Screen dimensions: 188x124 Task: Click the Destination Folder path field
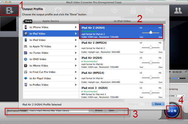[58, 111]
